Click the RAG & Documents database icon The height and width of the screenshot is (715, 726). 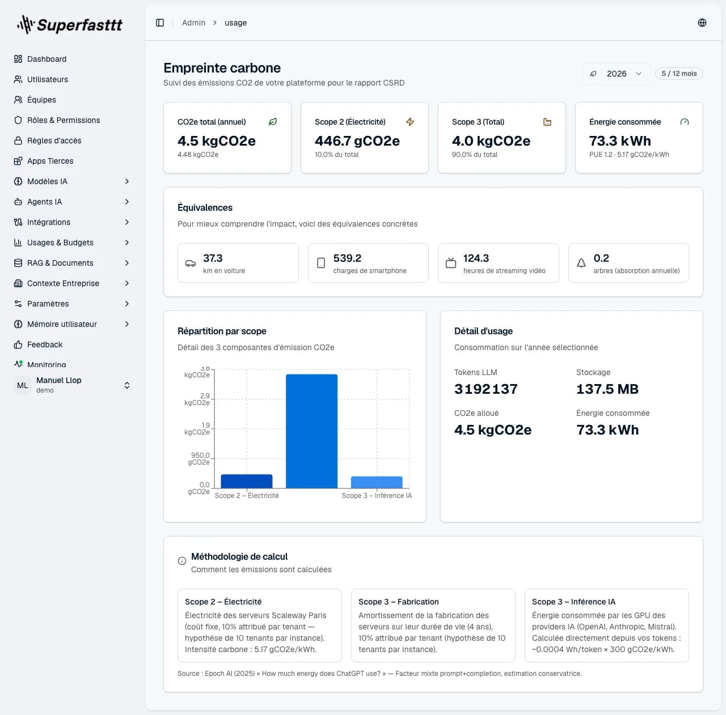18,263
